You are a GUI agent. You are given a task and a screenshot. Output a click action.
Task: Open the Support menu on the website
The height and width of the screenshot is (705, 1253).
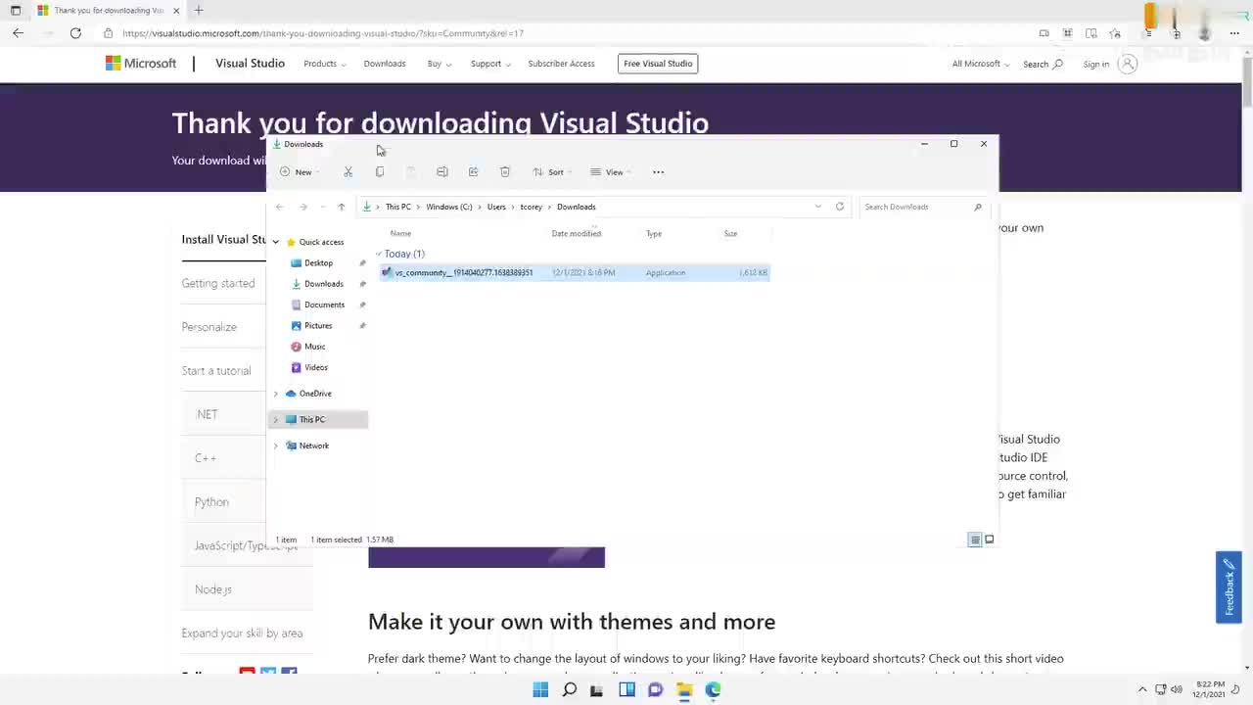[x=489, y=64]
